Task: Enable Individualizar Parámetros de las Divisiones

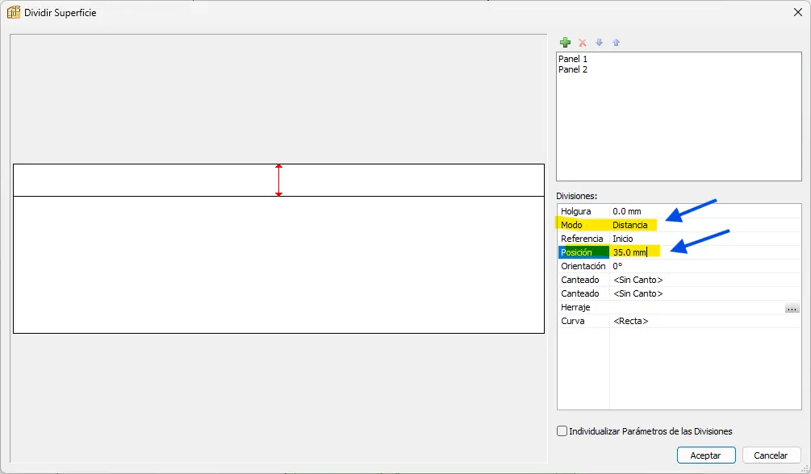Action: 562,431
